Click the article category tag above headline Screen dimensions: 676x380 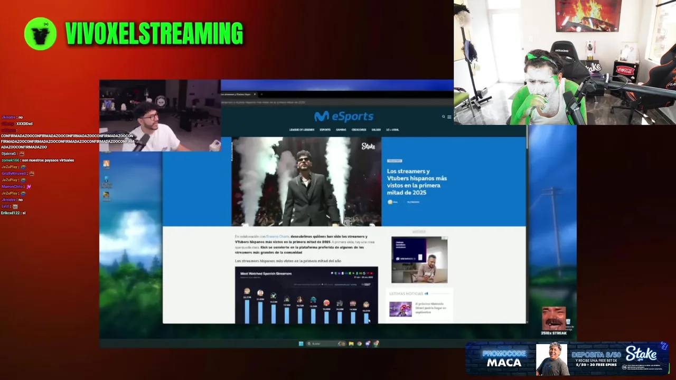click(x=395, y=160)
